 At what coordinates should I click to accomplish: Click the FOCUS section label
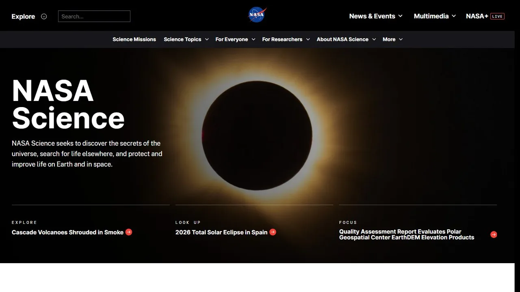(348, 222)
